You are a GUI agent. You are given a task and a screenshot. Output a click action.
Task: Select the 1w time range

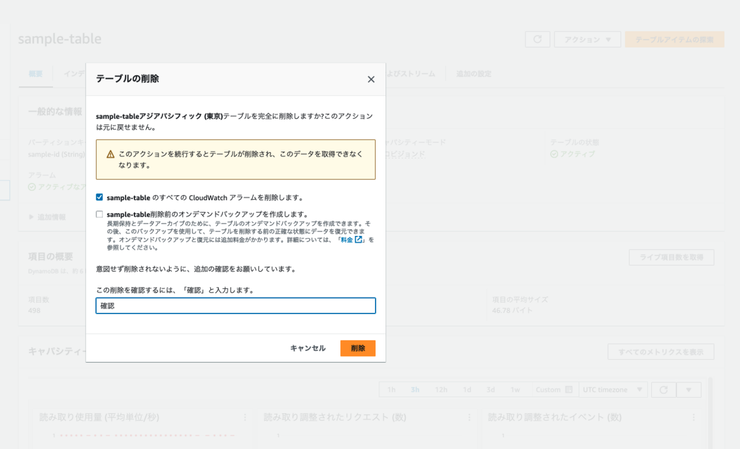tap(516, 390)
